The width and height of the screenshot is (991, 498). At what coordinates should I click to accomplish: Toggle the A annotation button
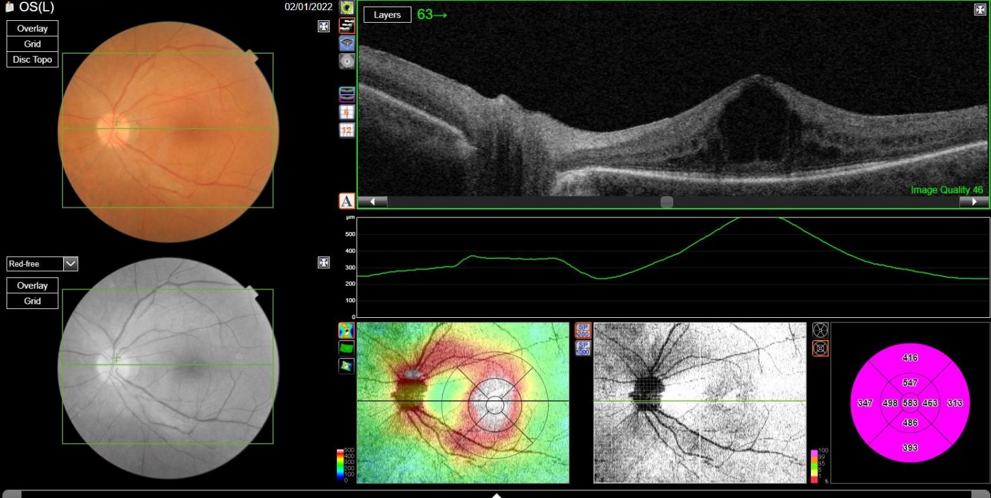tap(346, 201)
